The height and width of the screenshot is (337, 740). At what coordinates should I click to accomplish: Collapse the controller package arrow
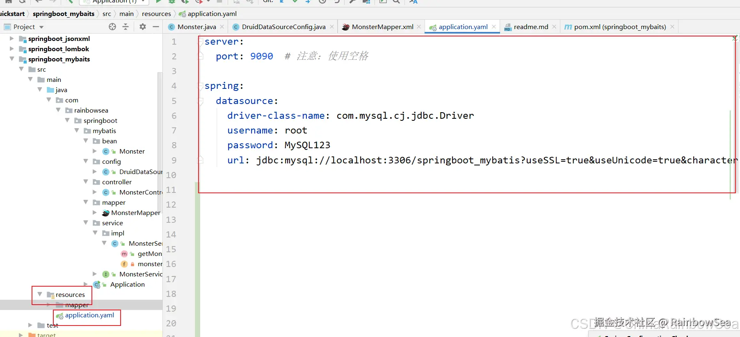click(x=86, y=182)
